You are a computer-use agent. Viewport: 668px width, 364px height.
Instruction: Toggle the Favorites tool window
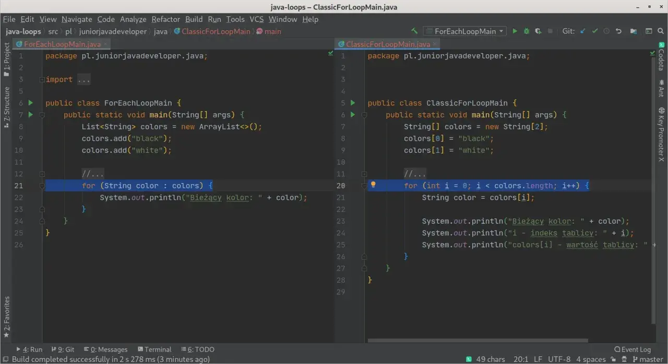tap(6, 318)
